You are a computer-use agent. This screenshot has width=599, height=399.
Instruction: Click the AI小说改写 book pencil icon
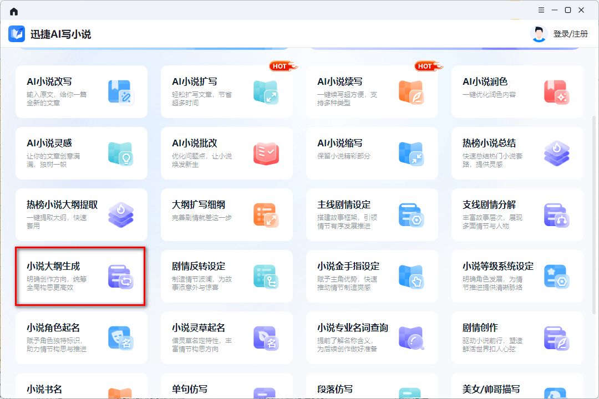(x=121, y=91)
